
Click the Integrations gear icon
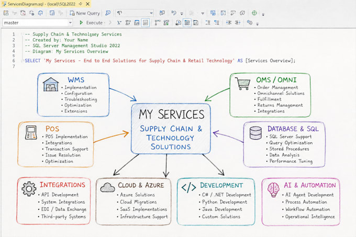point(29,189)
